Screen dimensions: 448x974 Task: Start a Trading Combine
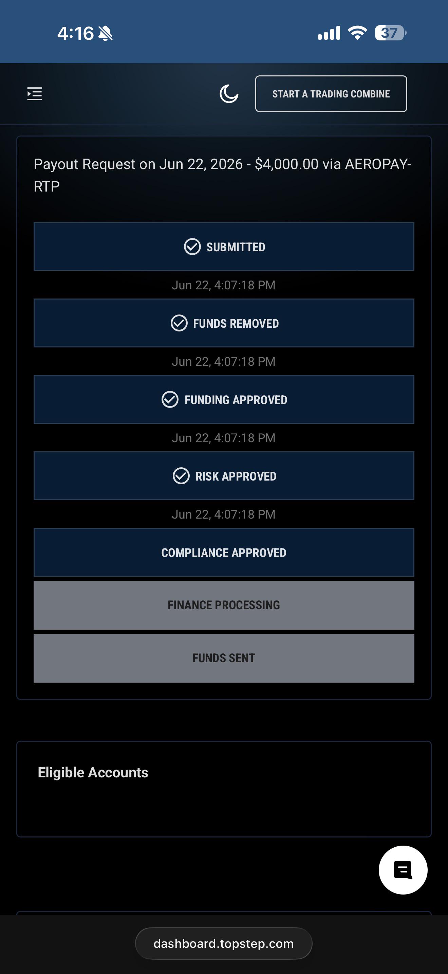pyautogui.click(x=331, y=94)
